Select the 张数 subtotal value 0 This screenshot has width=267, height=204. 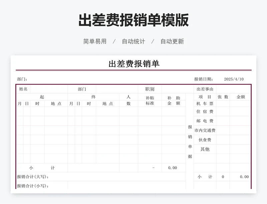pyautogui.click(x=223, y=177)
